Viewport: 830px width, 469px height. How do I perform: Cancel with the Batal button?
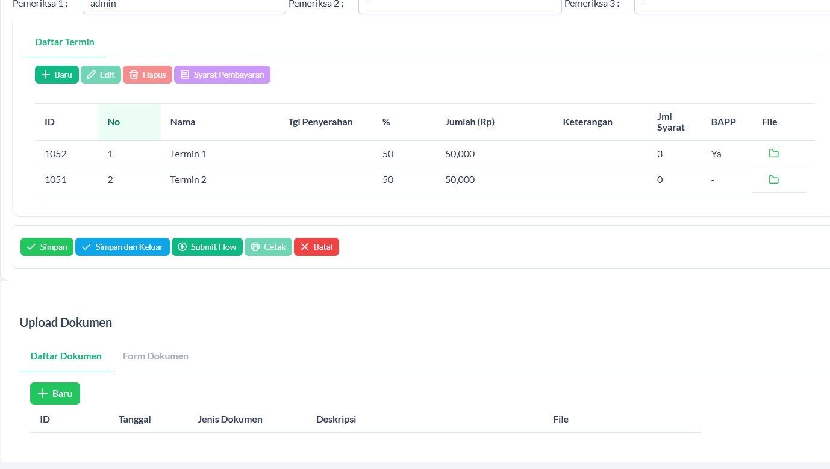[316, 247]
